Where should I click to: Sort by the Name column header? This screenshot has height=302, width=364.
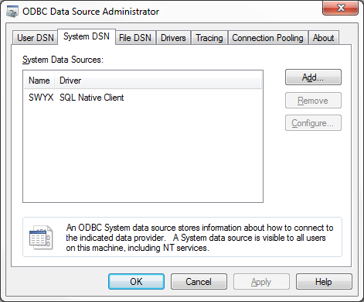pyautogui.click(x=39, y=81)
